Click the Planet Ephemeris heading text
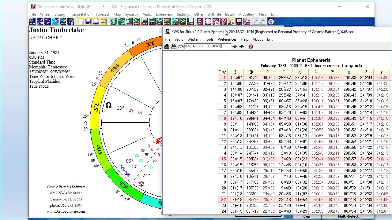The image size is (392, 220). coord(311,60)
